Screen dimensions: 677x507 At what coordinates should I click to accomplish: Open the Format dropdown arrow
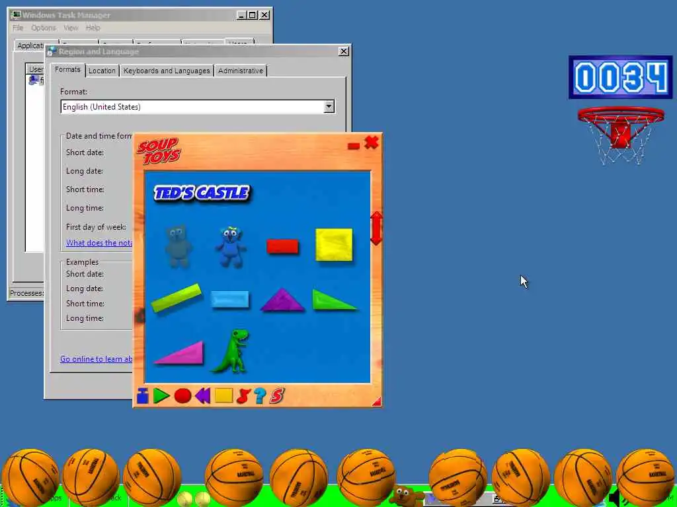(x=329, y=106)
